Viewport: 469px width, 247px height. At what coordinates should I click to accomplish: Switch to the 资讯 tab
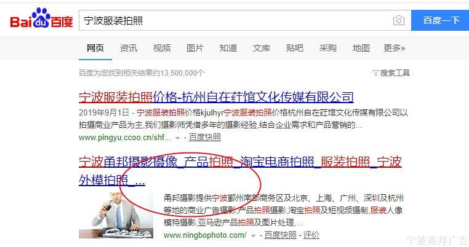(129, 48)
